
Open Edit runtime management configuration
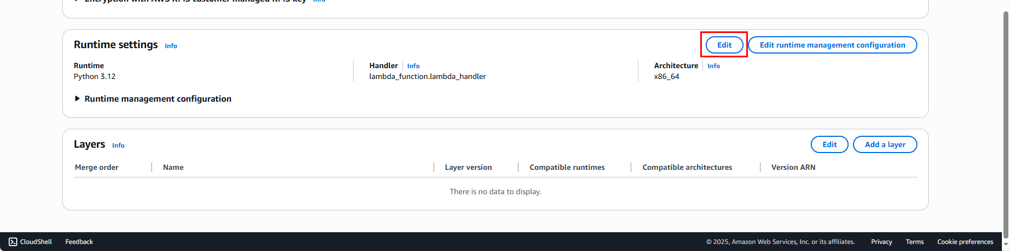pos(832,45)
